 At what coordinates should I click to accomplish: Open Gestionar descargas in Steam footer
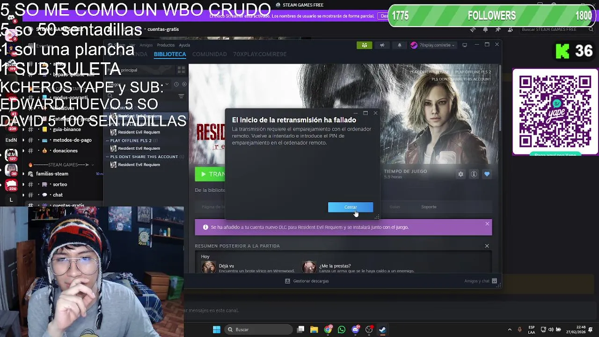pyautogui.click(x=307, y=281)
